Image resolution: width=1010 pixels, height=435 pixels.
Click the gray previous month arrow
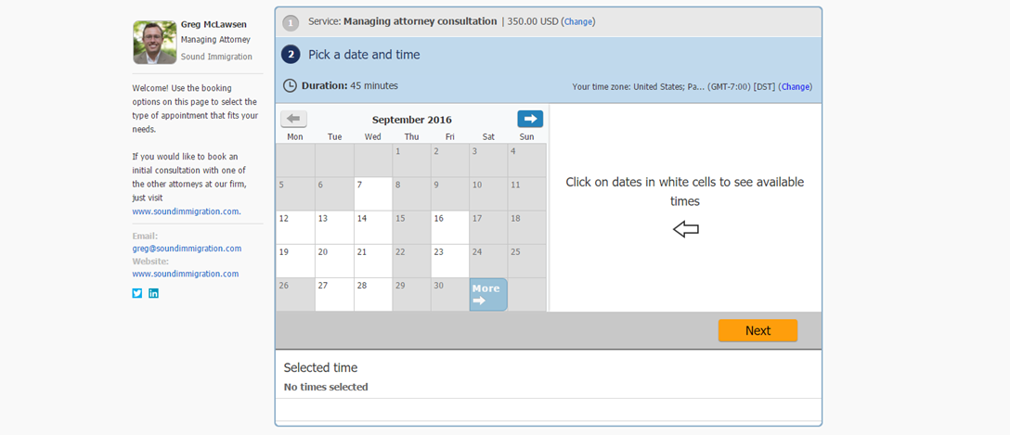click(x=293, y=119)
